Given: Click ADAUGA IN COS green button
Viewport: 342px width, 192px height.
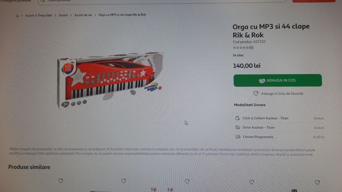Looking at the screenshot, I should coord(277,80).
